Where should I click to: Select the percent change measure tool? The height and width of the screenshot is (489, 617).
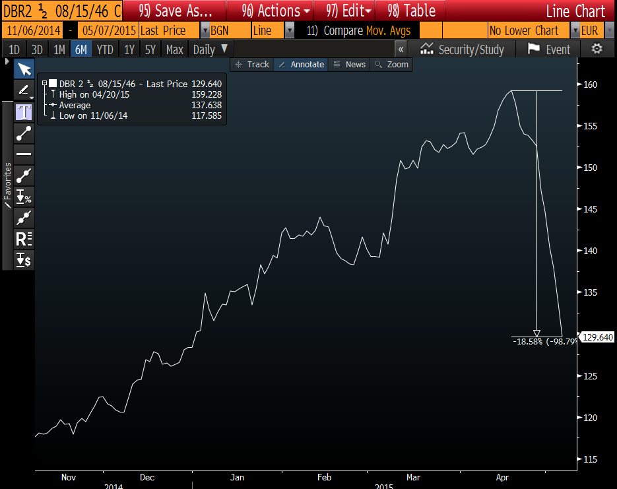(x=24, y=197)
